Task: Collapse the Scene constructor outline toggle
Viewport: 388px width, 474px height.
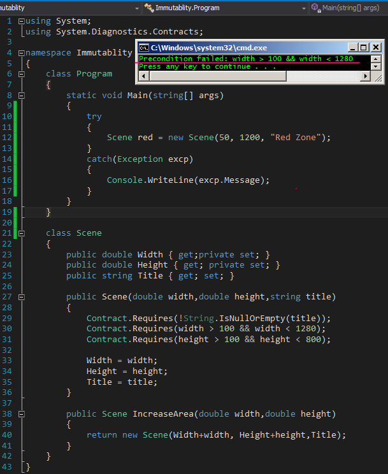Action: (22, 297)
